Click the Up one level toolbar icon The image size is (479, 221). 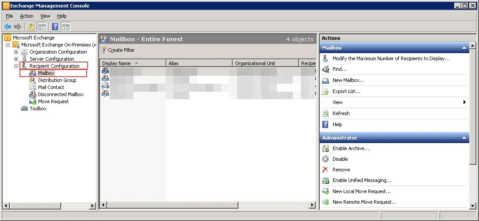(x=31, y=27)
